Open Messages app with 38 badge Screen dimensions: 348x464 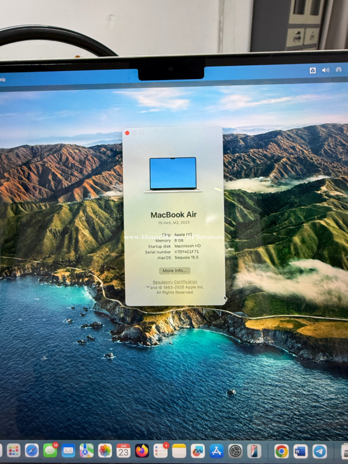pyautogui.click(x=50, y=451)
